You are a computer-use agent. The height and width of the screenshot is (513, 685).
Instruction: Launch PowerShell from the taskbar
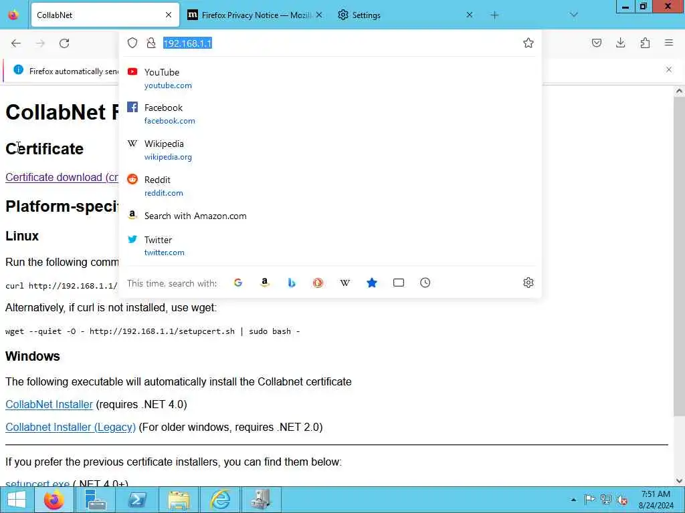click(137, 500)
